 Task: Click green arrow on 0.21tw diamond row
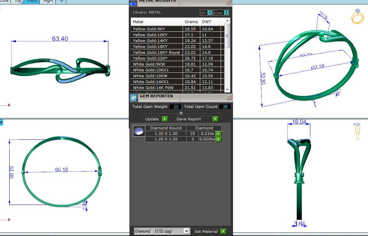pyautogui.click(x=219, y=134)
